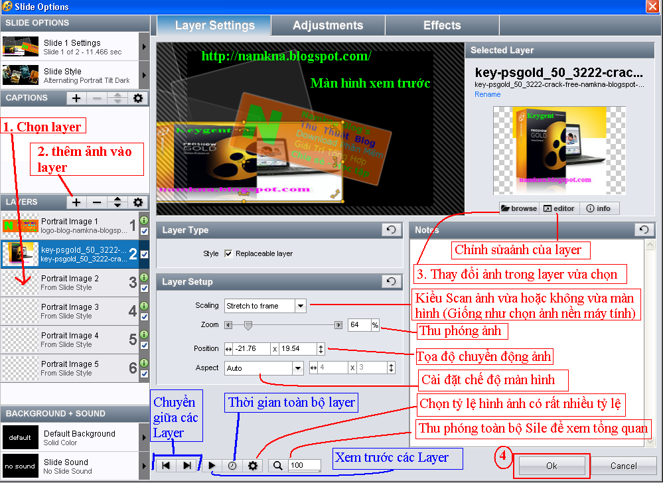Click green info icon on Portrait Image 4

[x=144, y=334]
